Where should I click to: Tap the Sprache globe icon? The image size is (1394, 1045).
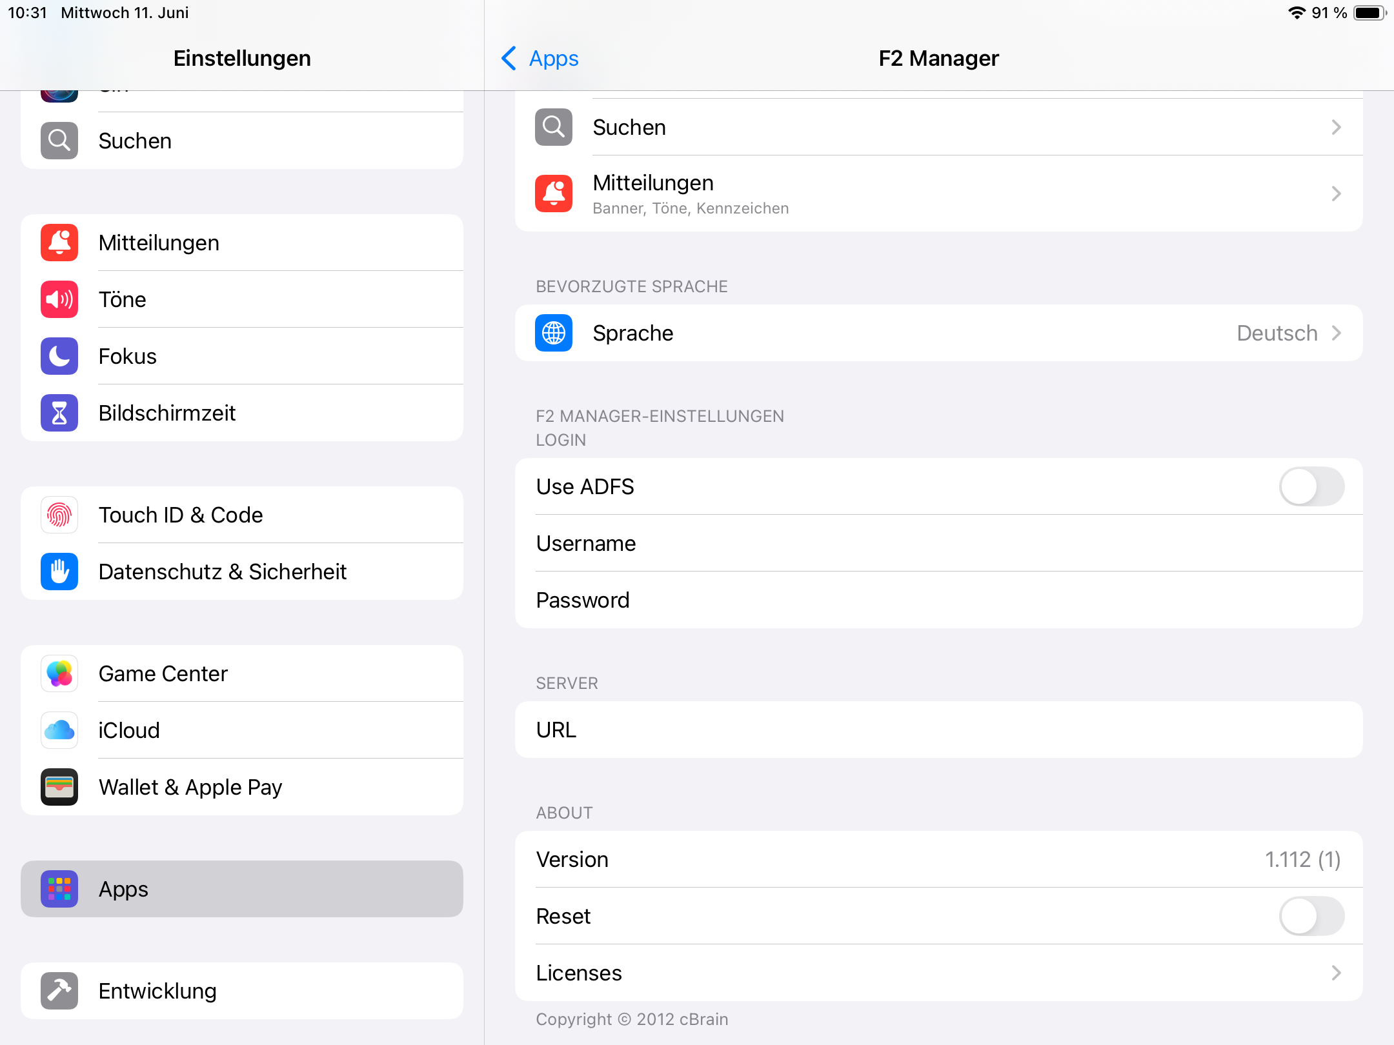[x=554, y=333]
